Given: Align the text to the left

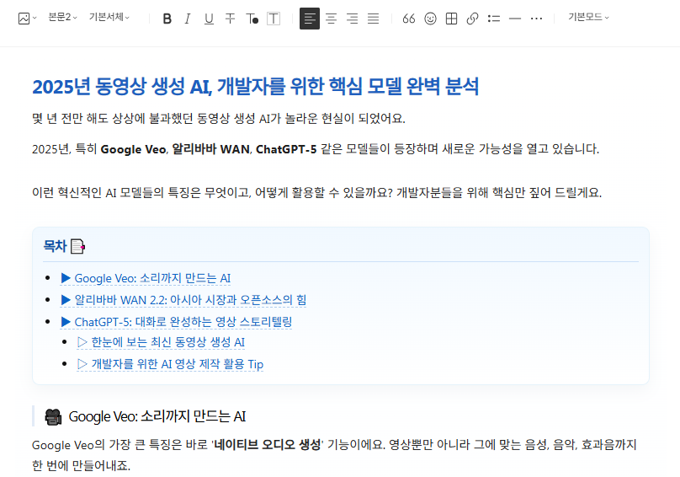Looking at the screenshot, I should pos(310,19).
